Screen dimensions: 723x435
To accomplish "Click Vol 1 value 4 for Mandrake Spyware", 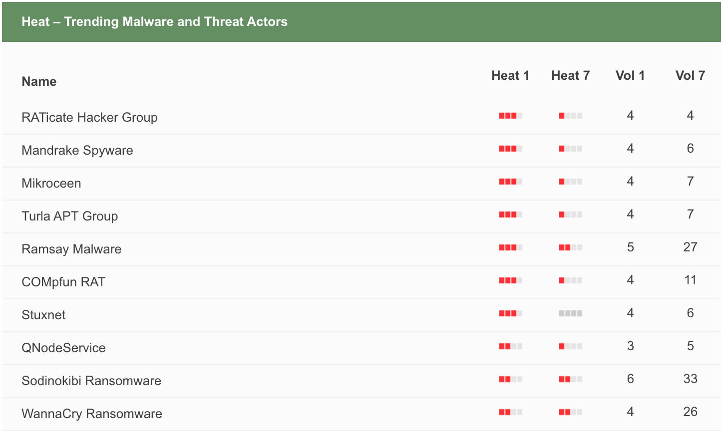I will (630, 148).
